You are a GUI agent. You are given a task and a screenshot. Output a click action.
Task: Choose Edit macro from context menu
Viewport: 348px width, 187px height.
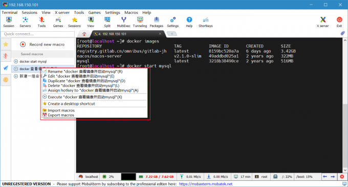95,76
